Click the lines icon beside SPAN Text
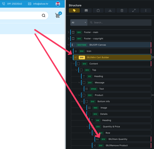The height and width of the screenshot is (149, 154). 87,89
